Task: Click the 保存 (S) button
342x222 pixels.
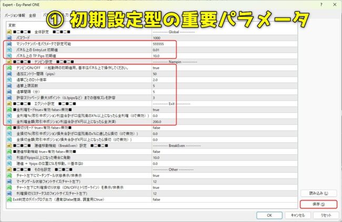Action: (316, 204)
